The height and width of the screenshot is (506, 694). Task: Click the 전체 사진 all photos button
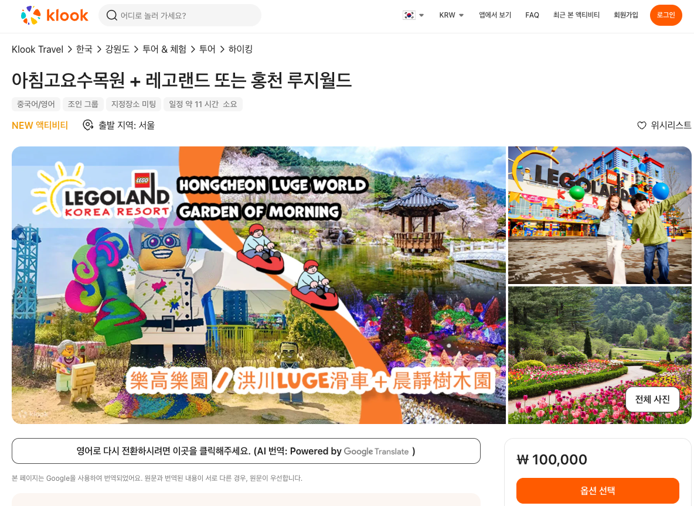[x=652, y=399]
